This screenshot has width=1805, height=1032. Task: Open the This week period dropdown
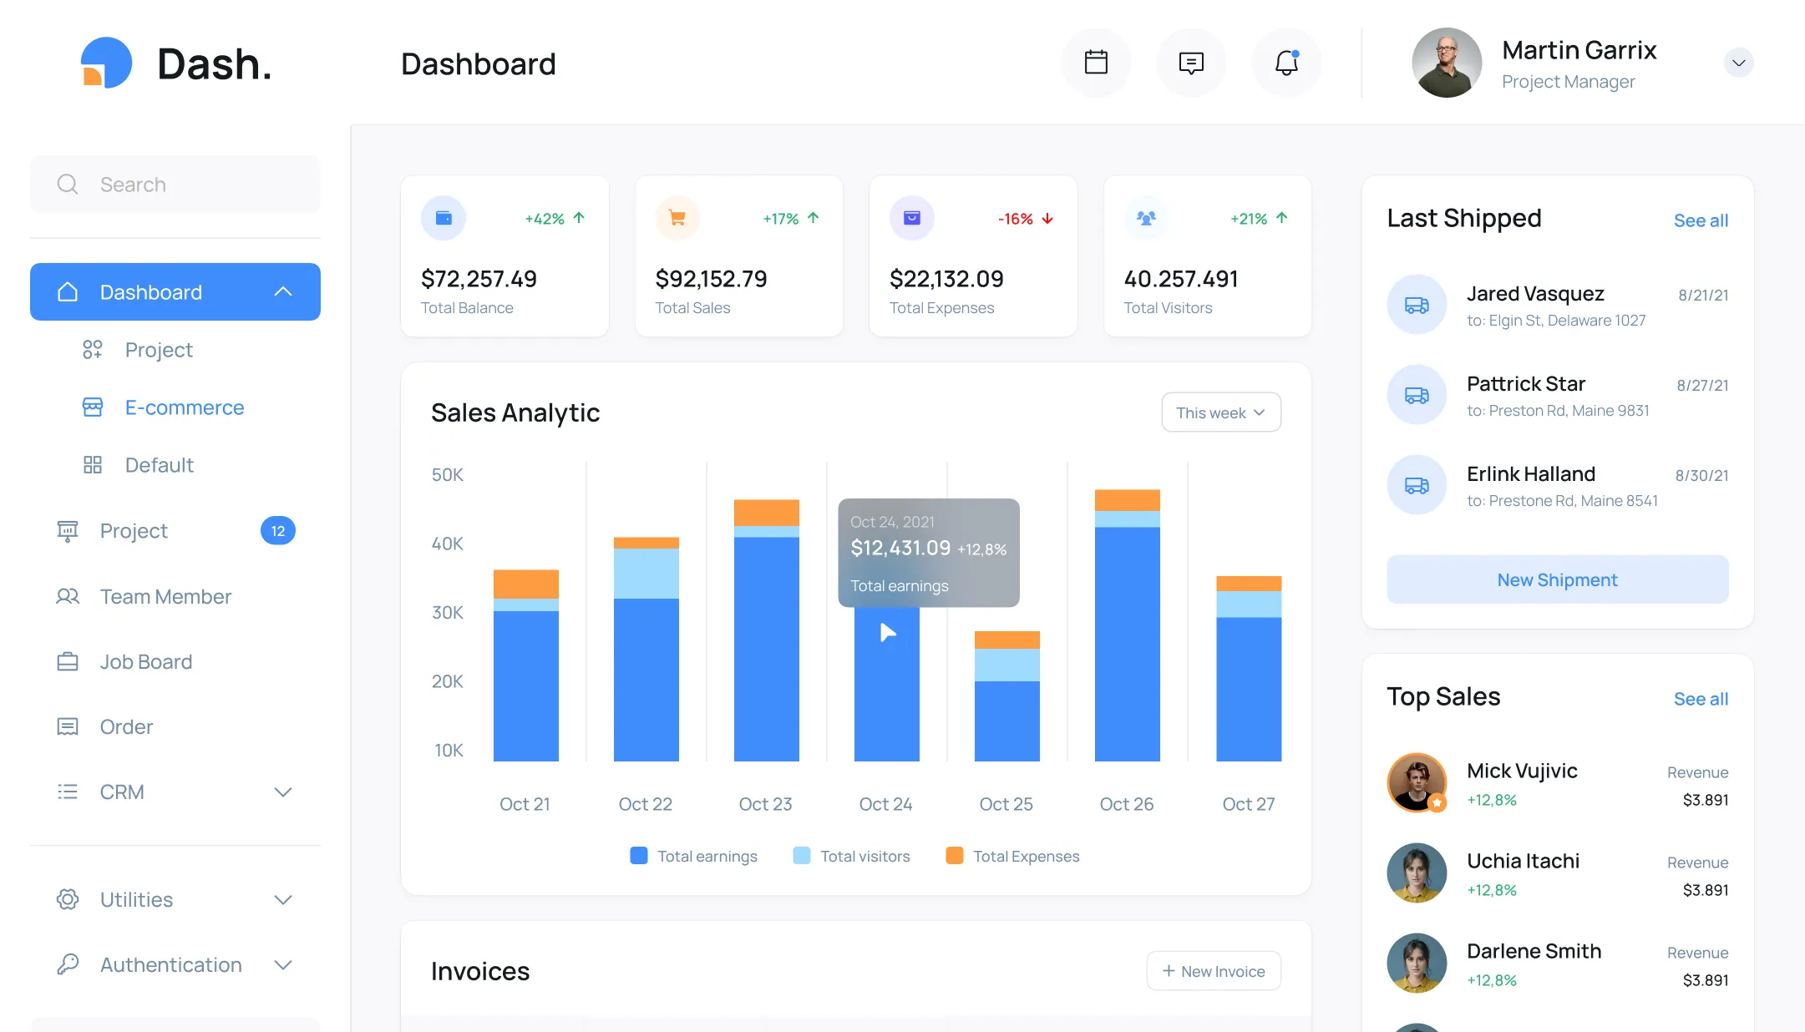coord(1221,412)
